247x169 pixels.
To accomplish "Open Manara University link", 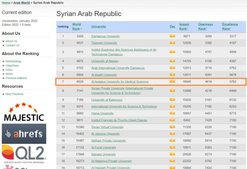I will click(x=104, y=154).
